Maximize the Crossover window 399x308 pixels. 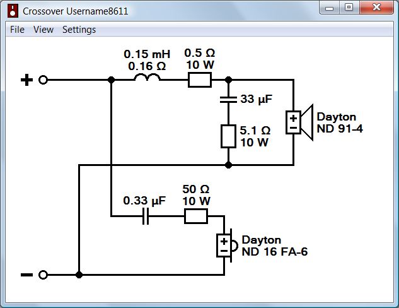point(349,8)
